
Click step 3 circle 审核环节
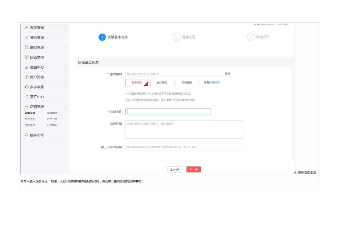(x=251, y=37)
